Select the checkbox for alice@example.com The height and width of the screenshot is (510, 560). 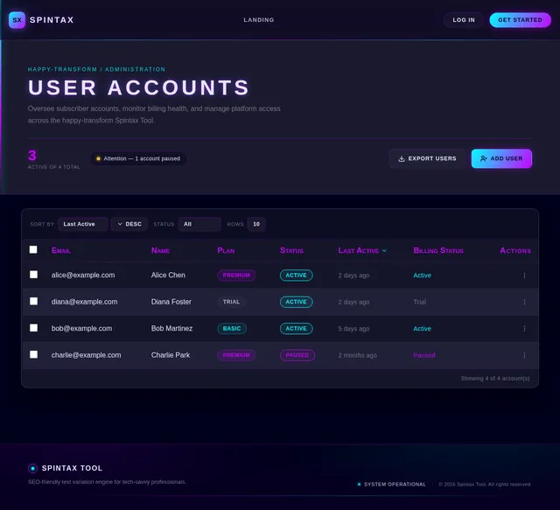coord(33,275)
